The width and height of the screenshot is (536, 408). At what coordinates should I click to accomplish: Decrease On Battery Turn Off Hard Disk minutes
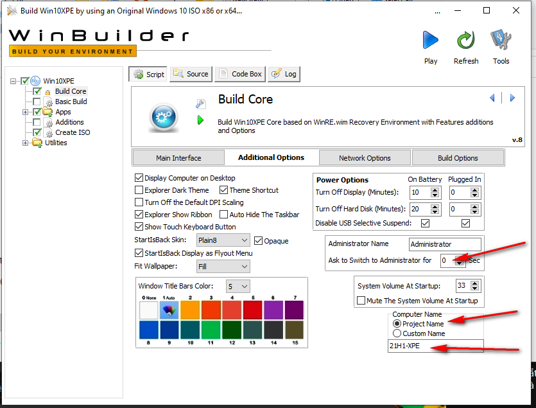pos(435,211)
